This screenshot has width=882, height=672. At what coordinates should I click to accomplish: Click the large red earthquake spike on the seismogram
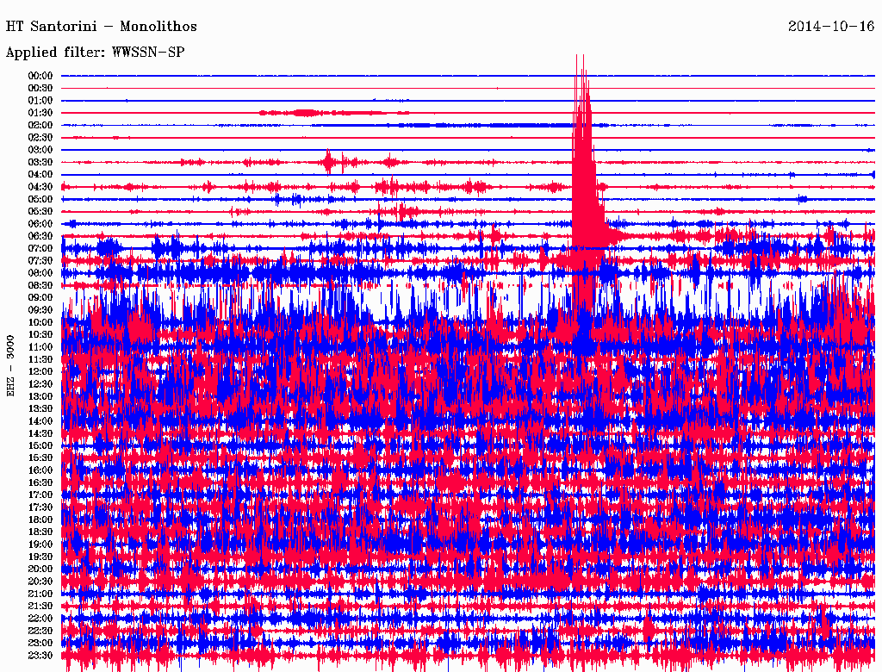coord(585,186)
